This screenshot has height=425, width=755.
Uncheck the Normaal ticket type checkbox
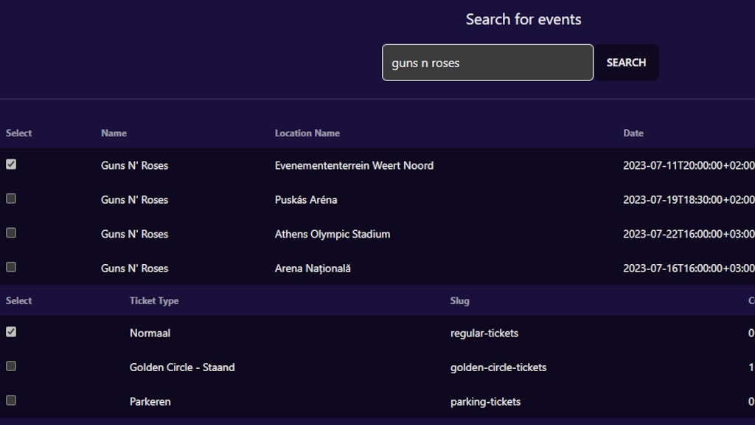point(11,332)
